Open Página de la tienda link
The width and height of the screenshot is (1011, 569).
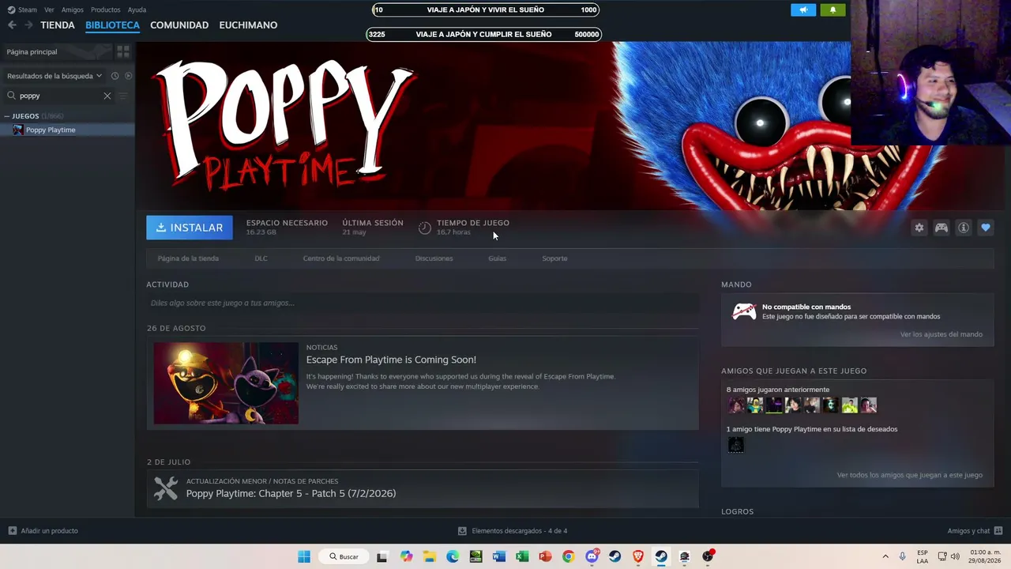188,258
